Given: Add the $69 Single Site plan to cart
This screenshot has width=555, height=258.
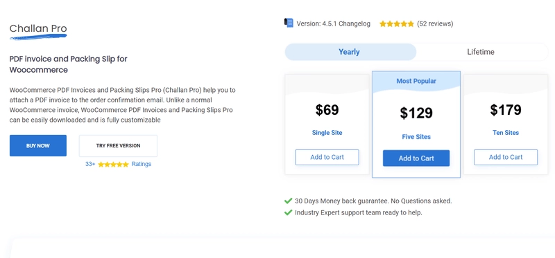Looking at the screenshot, I should [x=327, y=157].
